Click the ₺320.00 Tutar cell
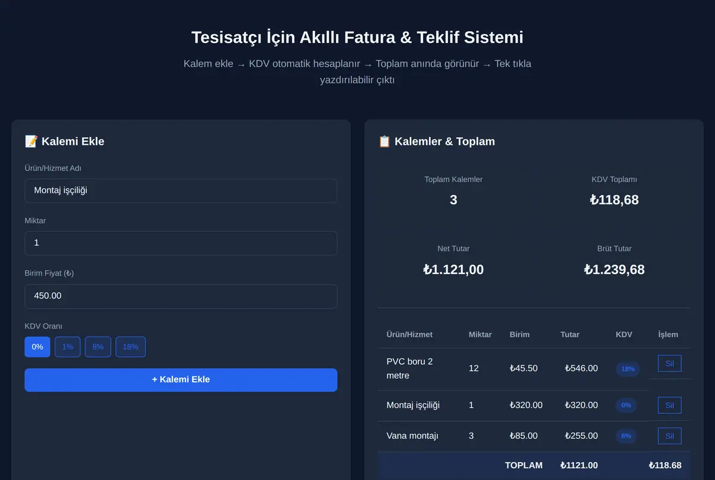Viewport: 715px width, 480px height. [582, 406]
